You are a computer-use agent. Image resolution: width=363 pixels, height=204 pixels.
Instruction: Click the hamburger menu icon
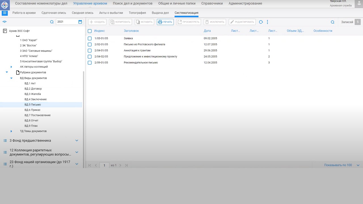5,13
